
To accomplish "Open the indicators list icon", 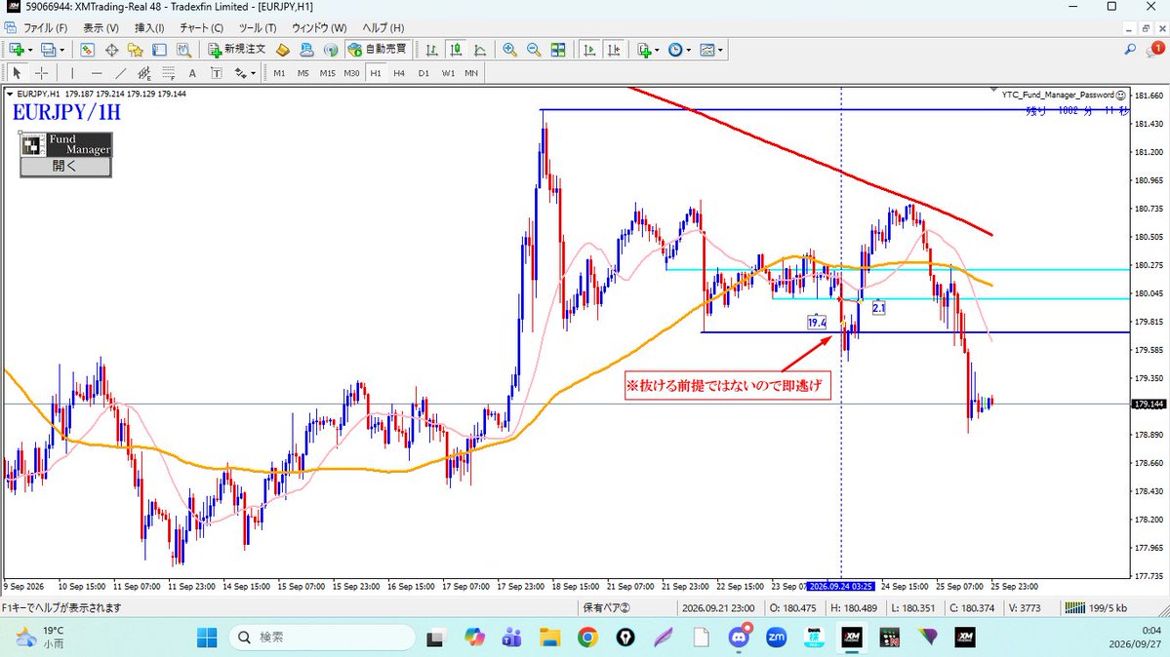I will [644, 50].
